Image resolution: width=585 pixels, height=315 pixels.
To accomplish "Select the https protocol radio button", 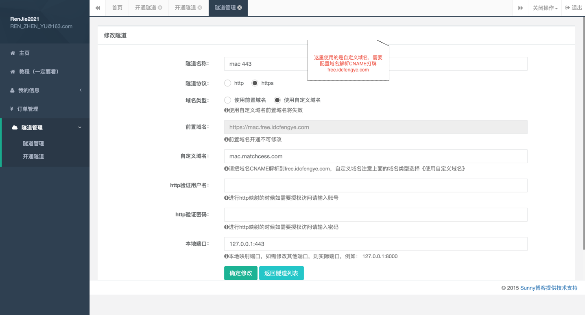I will [255, 83].
